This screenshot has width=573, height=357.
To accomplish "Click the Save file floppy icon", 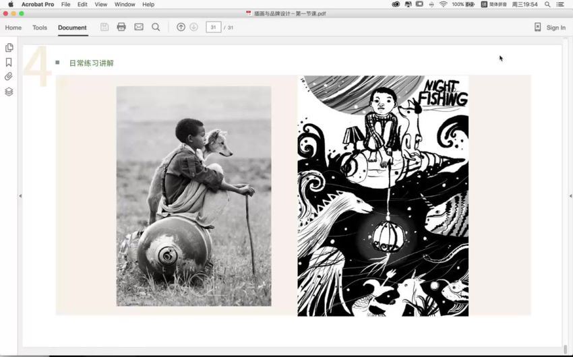I will tap(104, 27).
